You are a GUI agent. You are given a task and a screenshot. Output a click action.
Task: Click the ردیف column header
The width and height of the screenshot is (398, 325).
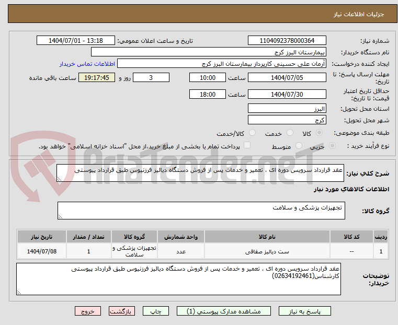click(381, 237)
